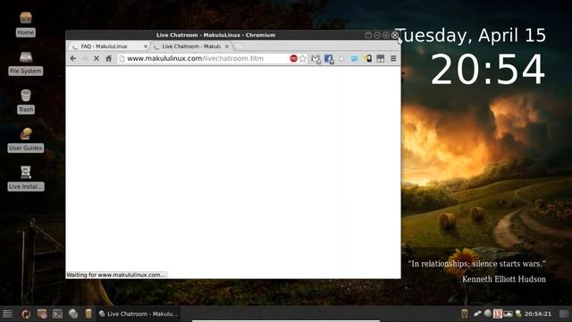The height and width of the screenshot is (322, 572).
Task: Open the Gmail checker extension
Action: tap(315, 59)
